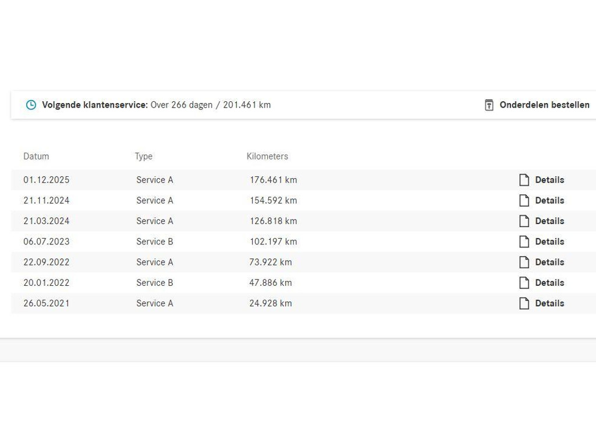This screenshot has width=596, height=447.
Task: Open Details for the 176.461 km service
Action: [x=549, y=180]
